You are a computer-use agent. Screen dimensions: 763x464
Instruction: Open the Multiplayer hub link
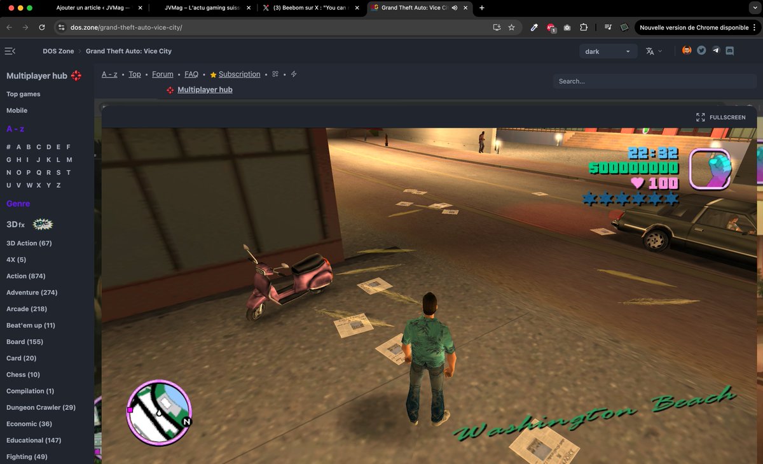[205, 89]
